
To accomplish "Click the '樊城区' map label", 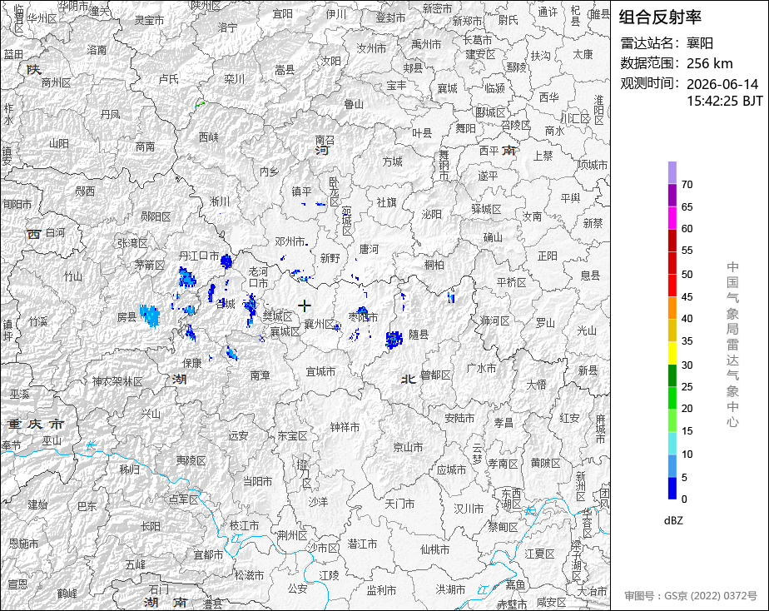I will click(278, 316).
